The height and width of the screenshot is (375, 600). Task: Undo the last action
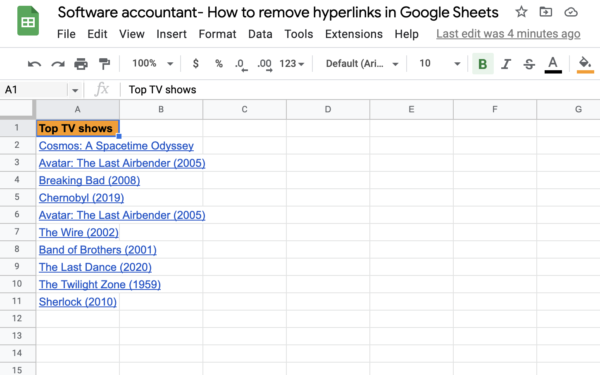pos(34,64)
